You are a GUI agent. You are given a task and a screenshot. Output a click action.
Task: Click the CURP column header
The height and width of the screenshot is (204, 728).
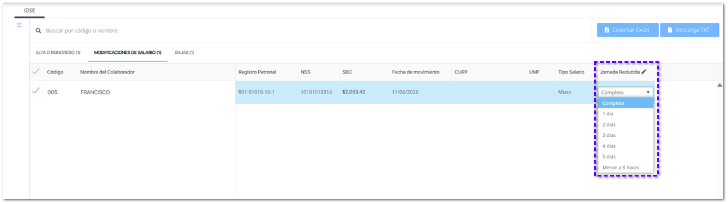tap(461, 72)
